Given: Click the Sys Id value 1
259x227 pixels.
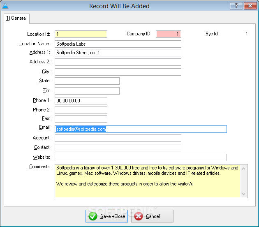Looking at the screenshot, I should 246,34.
